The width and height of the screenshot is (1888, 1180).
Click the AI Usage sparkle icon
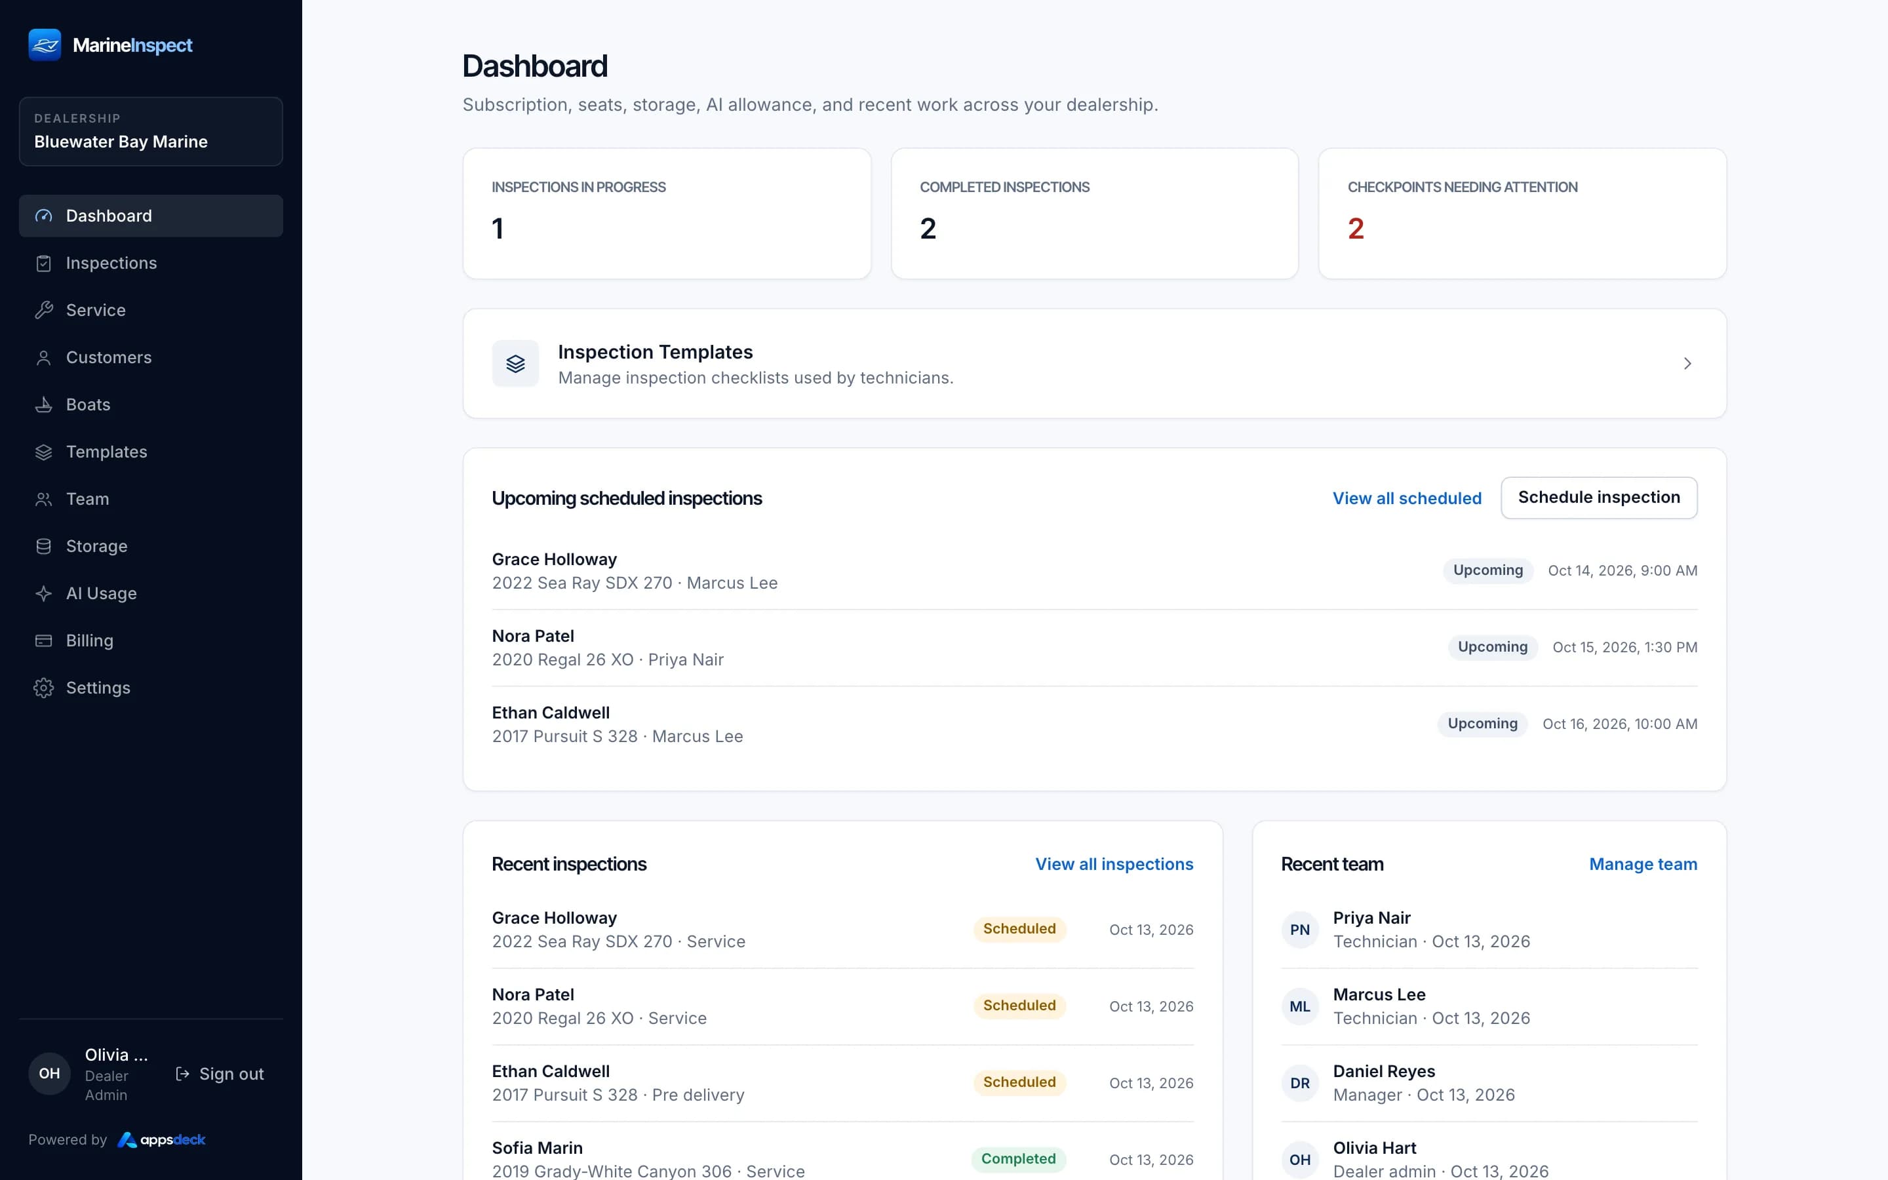[44, 594]
